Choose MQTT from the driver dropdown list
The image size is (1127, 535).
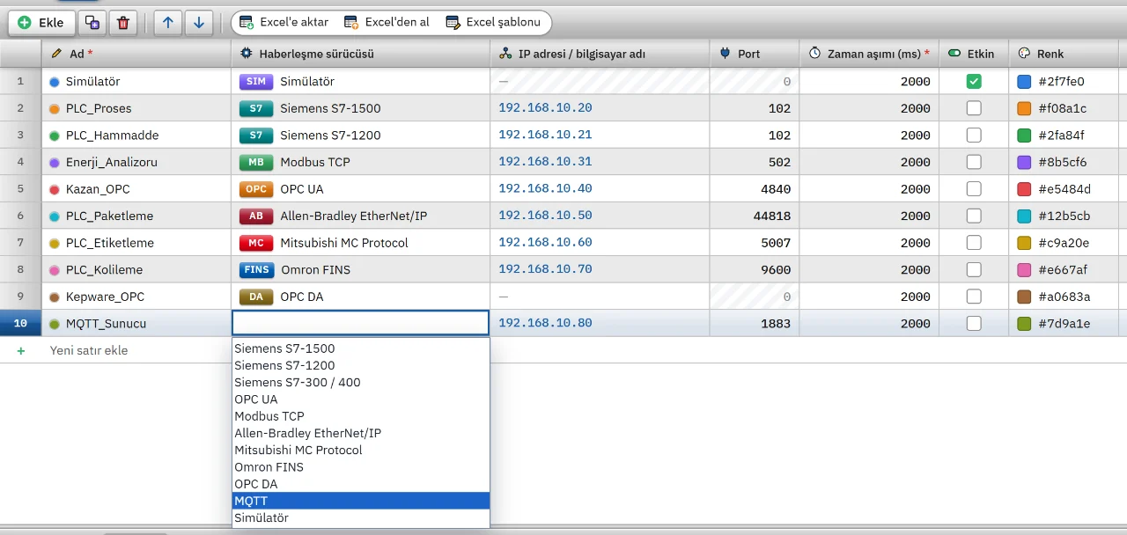pos(361,501)
